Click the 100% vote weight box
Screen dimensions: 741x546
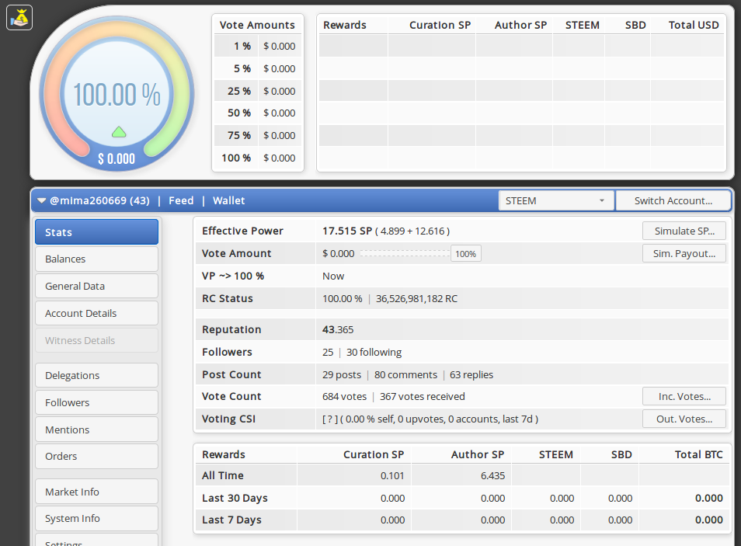pyautogui.click(x=465, y=254)
